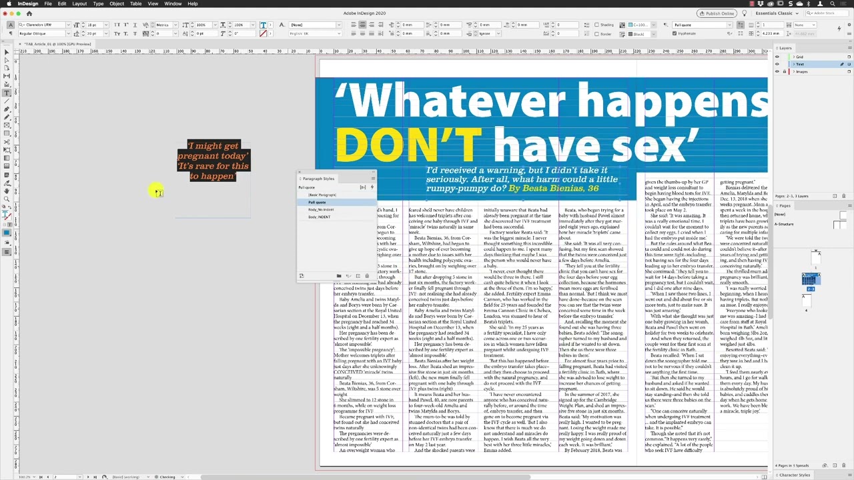Choose the Selection tool at top of toolbox

(7, 52)
